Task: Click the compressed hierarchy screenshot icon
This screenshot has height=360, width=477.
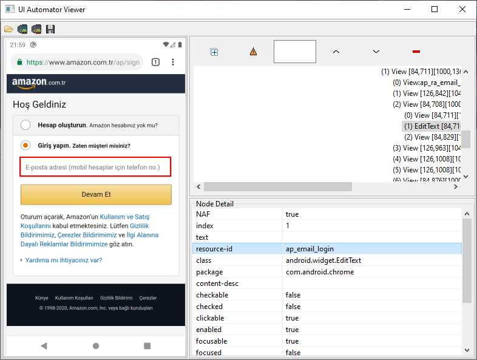Action: 36,29
